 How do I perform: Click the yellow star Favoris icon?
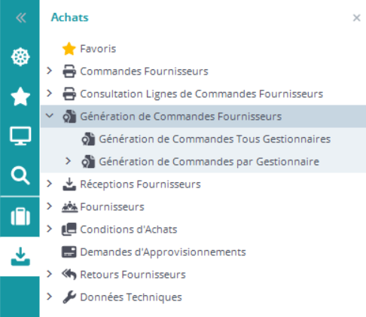tap(69, 49)
